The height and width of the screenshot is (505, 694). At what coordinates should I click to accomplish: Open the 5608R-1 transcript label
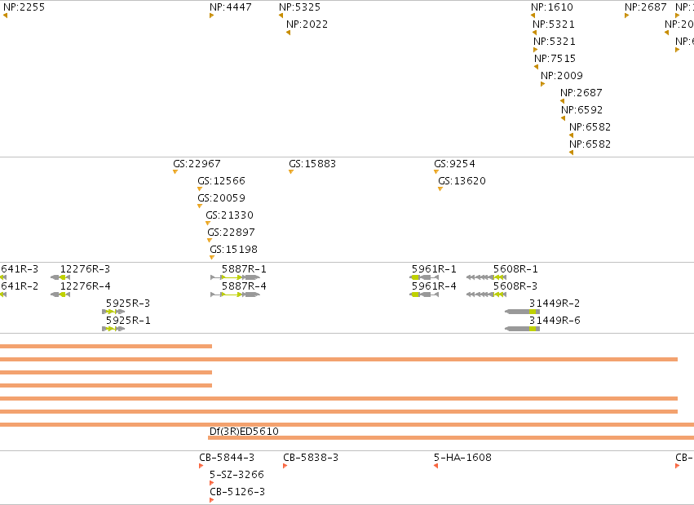tap(515, 269)
